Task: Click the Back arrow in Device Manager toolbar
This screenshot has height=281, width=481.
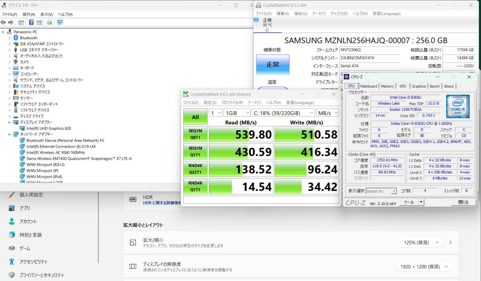Action: coord(3,22)
